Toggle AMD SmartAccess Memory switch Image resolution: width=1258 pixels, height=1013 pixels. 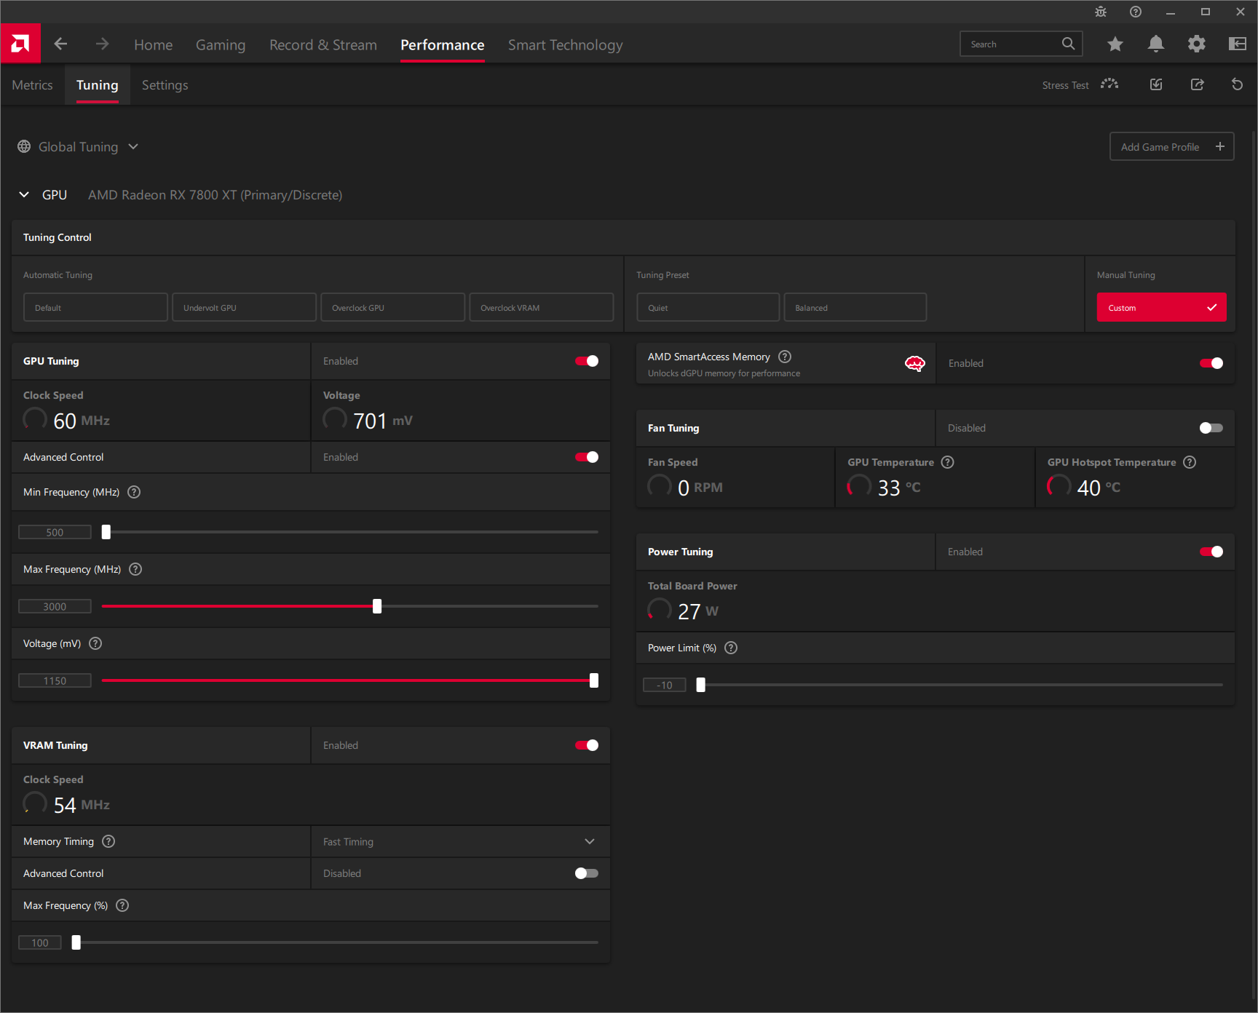pos(1211,363)
